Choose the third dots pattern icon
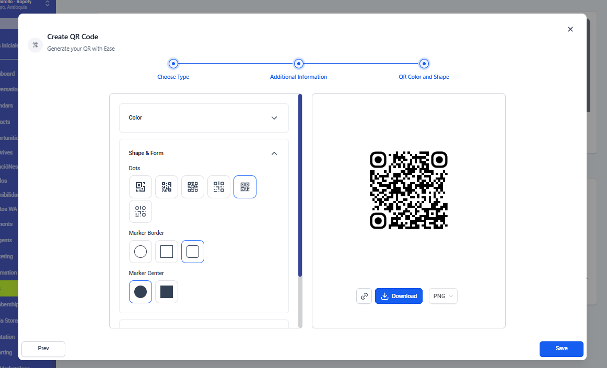 click(x=193, y=187)
